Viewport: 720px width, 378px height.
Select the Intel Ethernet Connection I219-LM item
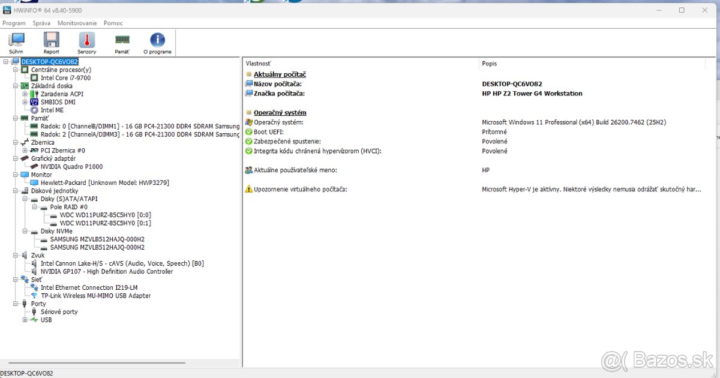tap(89, 288)
